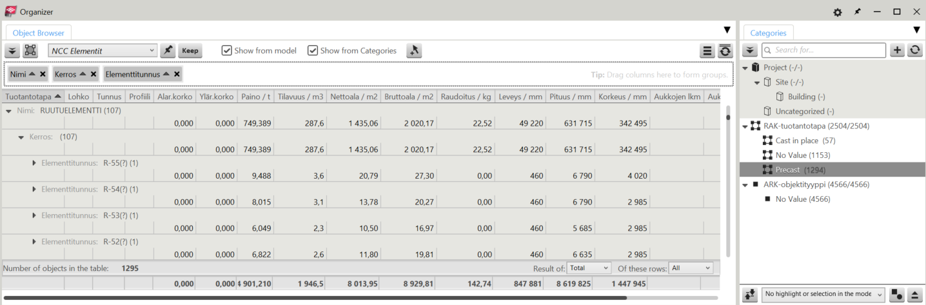This screenshot has width=926, height=305.
Task: Remove the Nimi grouping with its X
Action: pos(43,75)
